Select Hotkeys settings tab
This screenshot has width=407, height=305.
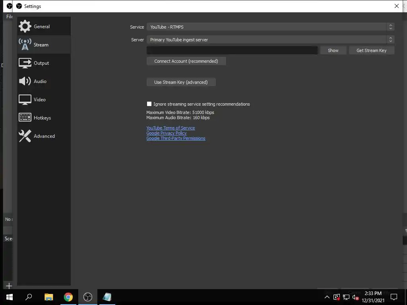44,118
